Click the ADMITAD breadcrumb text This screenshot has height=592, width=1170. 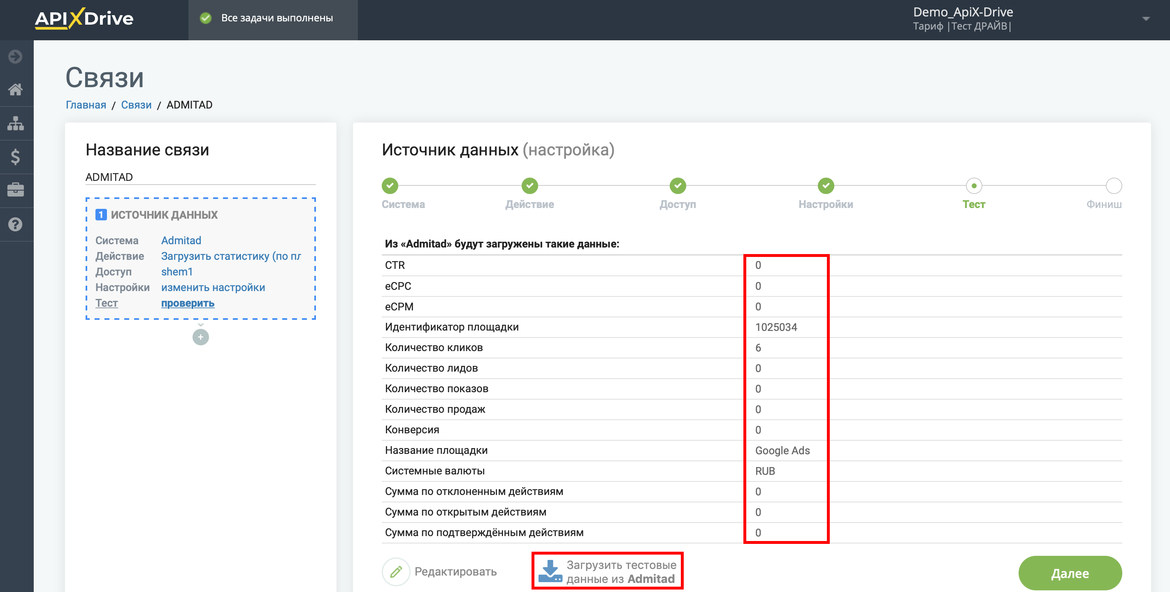click(x=189, y=105)
